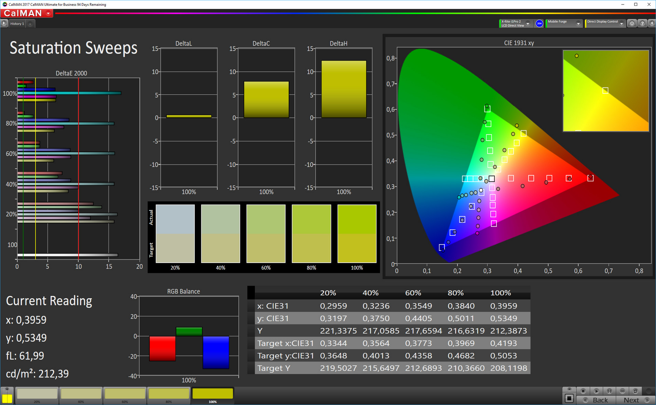The width and height of the screenshot is (656, 405).
Task: Click the blue 204 meter indicator
Action: click(x=539, y=23)
